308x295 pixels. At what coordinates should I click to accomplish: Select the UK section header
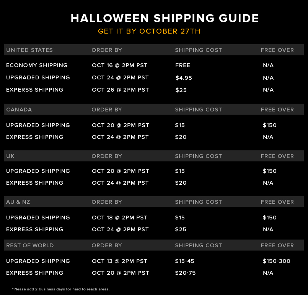(x=10, y=156)
